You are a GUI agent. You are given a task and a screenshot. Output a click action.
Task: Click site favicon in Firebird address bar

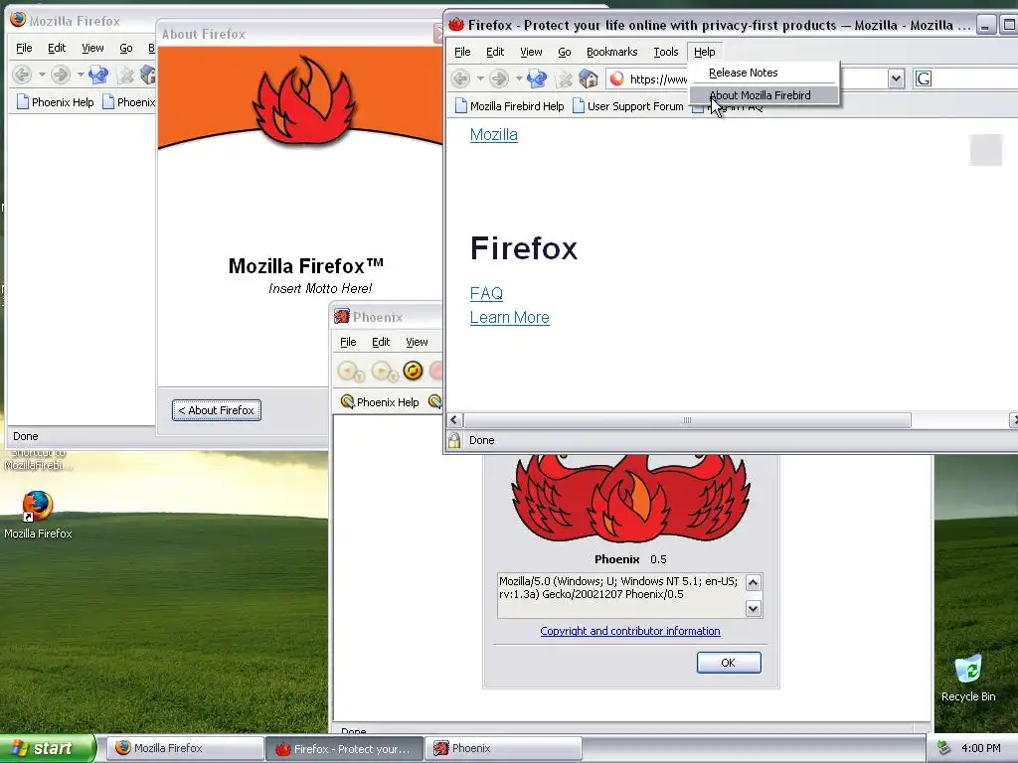617,78
